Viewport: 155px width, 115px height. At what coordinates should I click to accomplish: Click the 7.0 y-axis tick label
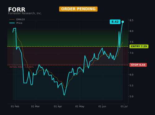click(x=131, y=53)
